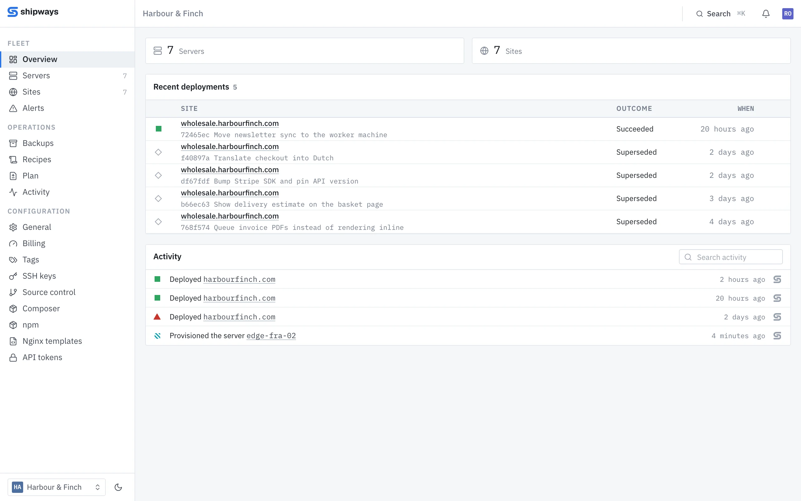801x501 pixels.
Task: Click the General gear icon
Action: (13, 227)
